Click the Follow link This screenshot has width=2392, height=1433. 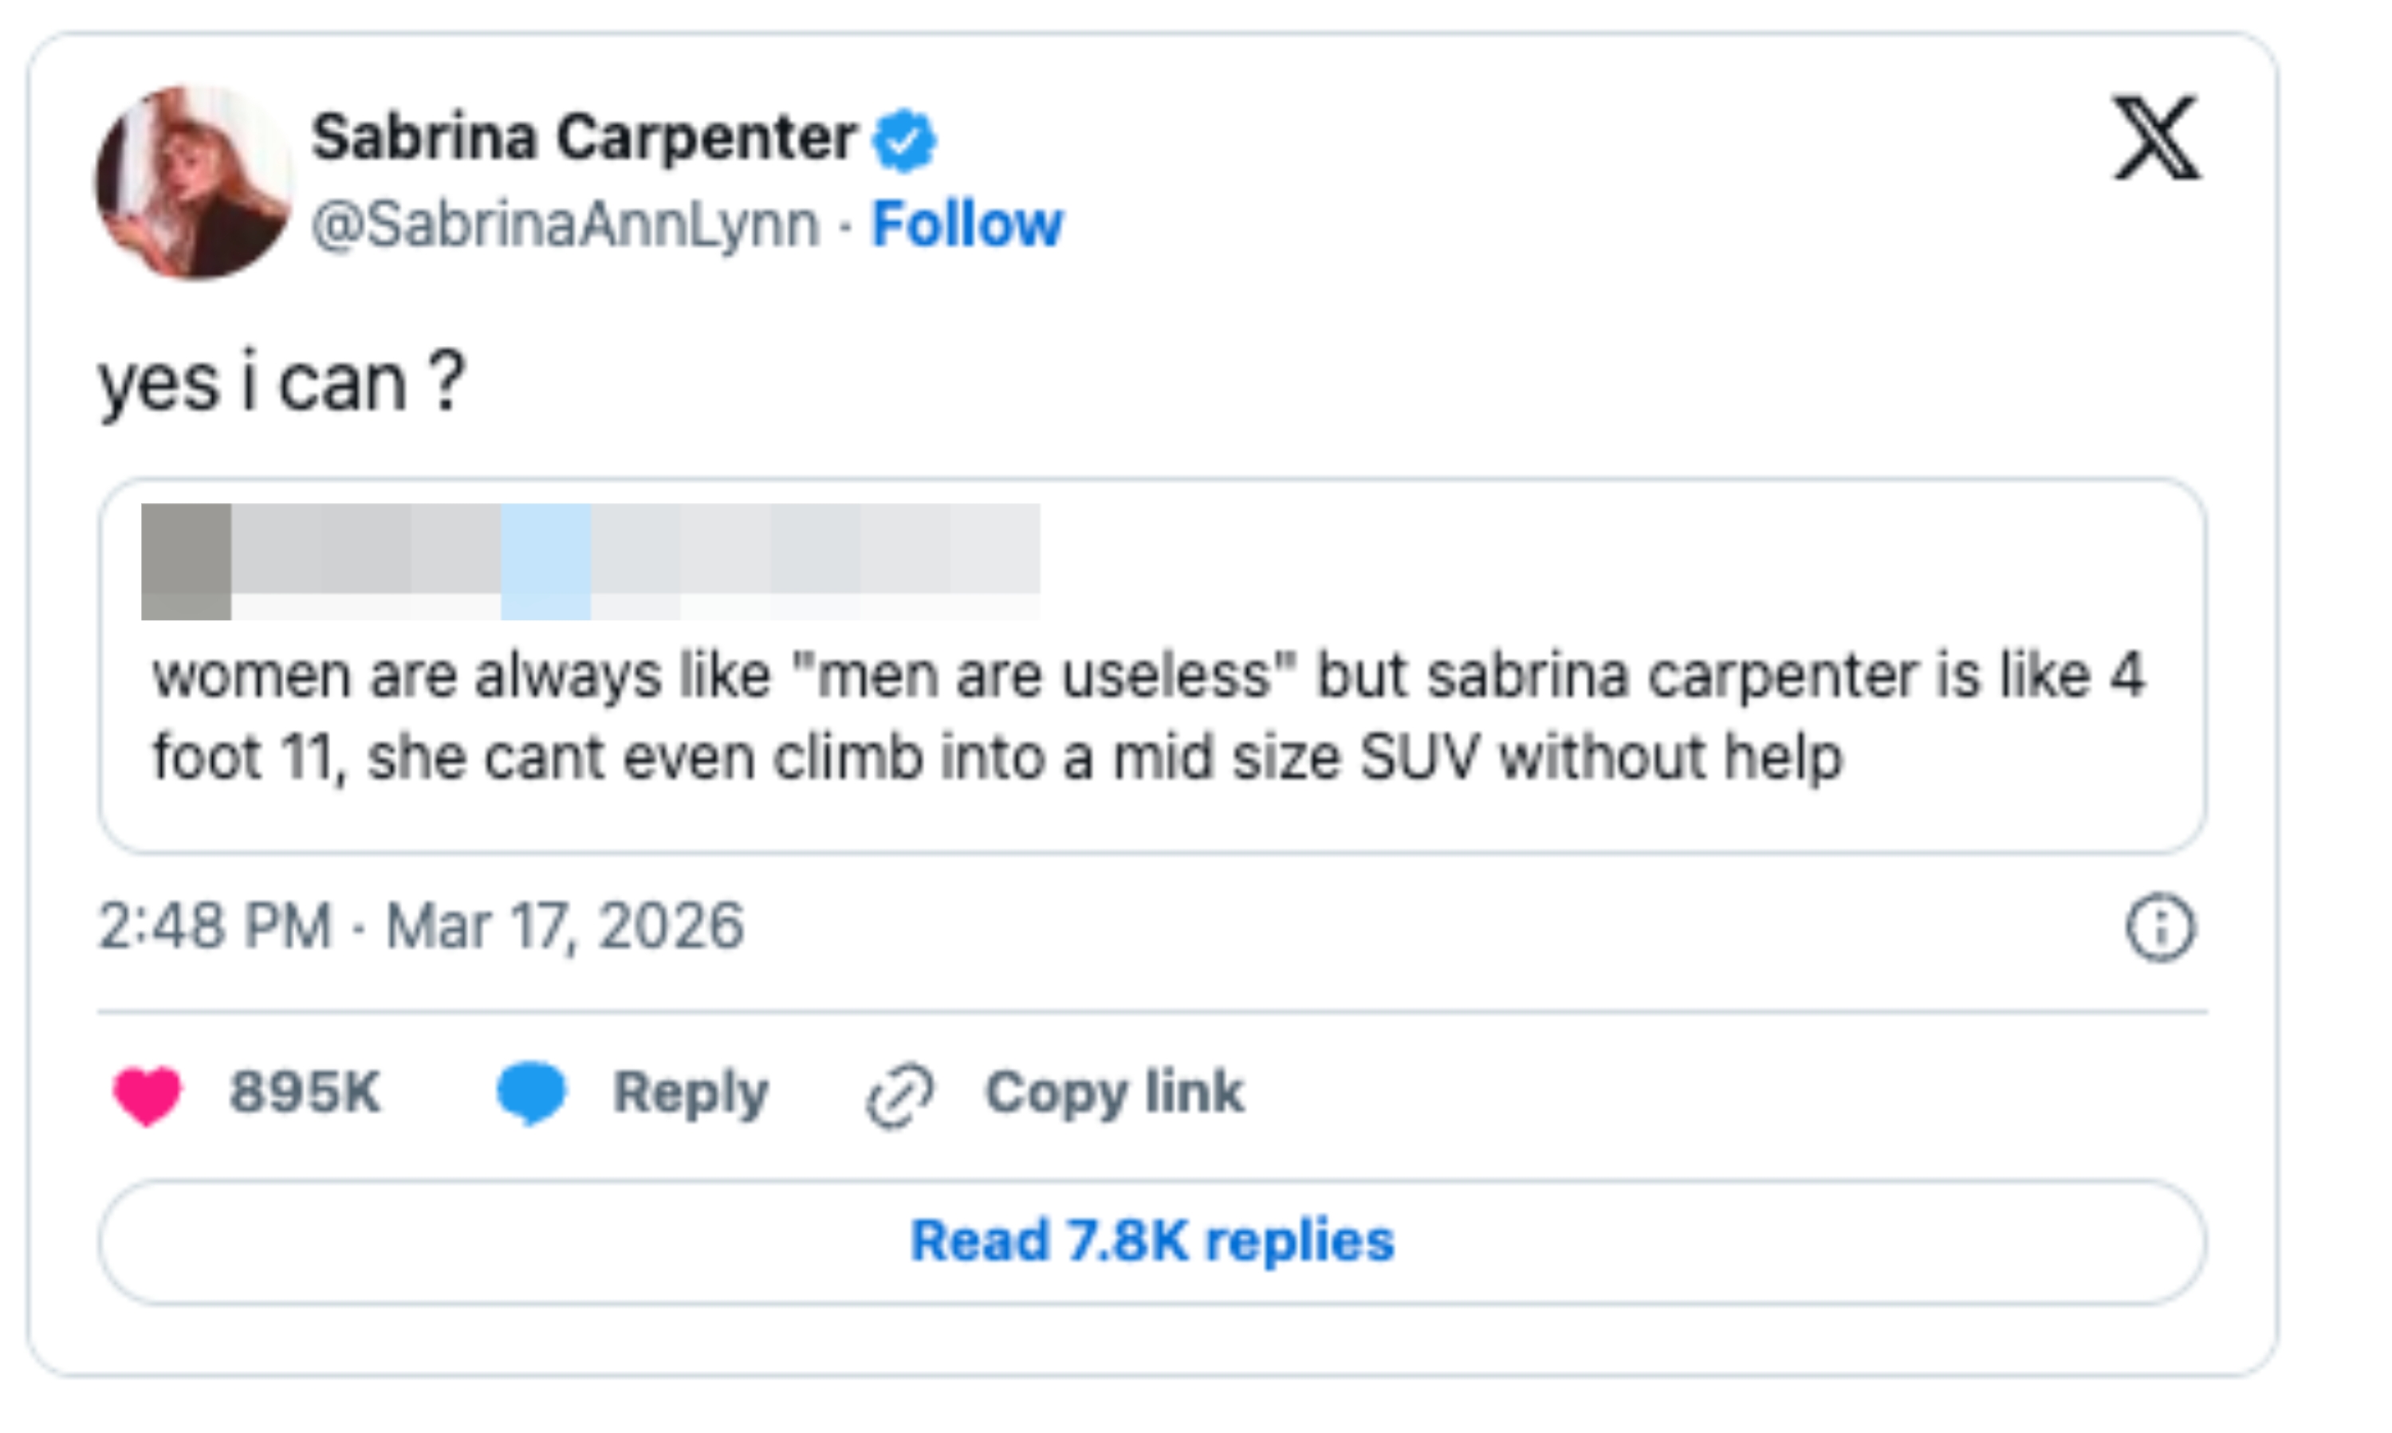tap(966, 225)
